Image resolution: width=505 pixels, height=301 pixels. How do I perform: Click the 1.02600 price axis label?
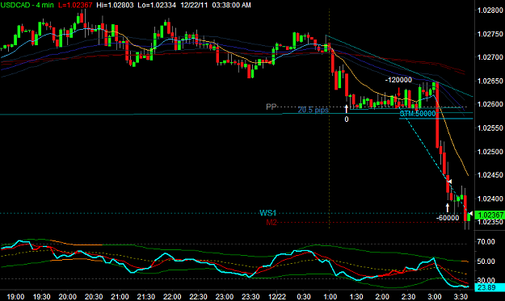[x=490, y=104]
